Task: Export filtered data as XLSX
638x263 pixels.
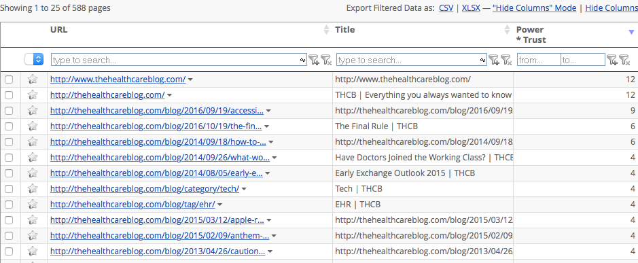Action: click(x=471, y=7)
